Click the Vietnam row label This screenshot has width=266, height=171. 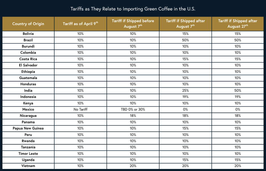[28, 166]
